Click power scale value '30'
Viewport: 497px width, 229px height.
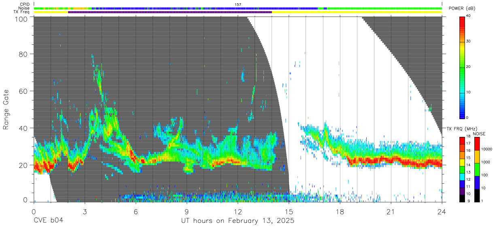(x=469, y=42)
